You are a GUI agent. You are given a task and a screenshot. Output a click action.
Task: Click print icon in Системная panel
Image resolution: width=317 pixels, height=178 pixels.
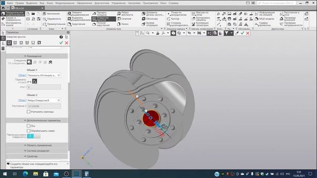click(x=28, y=19)
